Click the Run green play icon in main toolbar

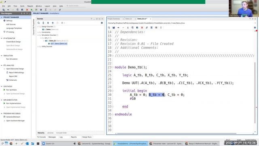click(x=32, y=10)
